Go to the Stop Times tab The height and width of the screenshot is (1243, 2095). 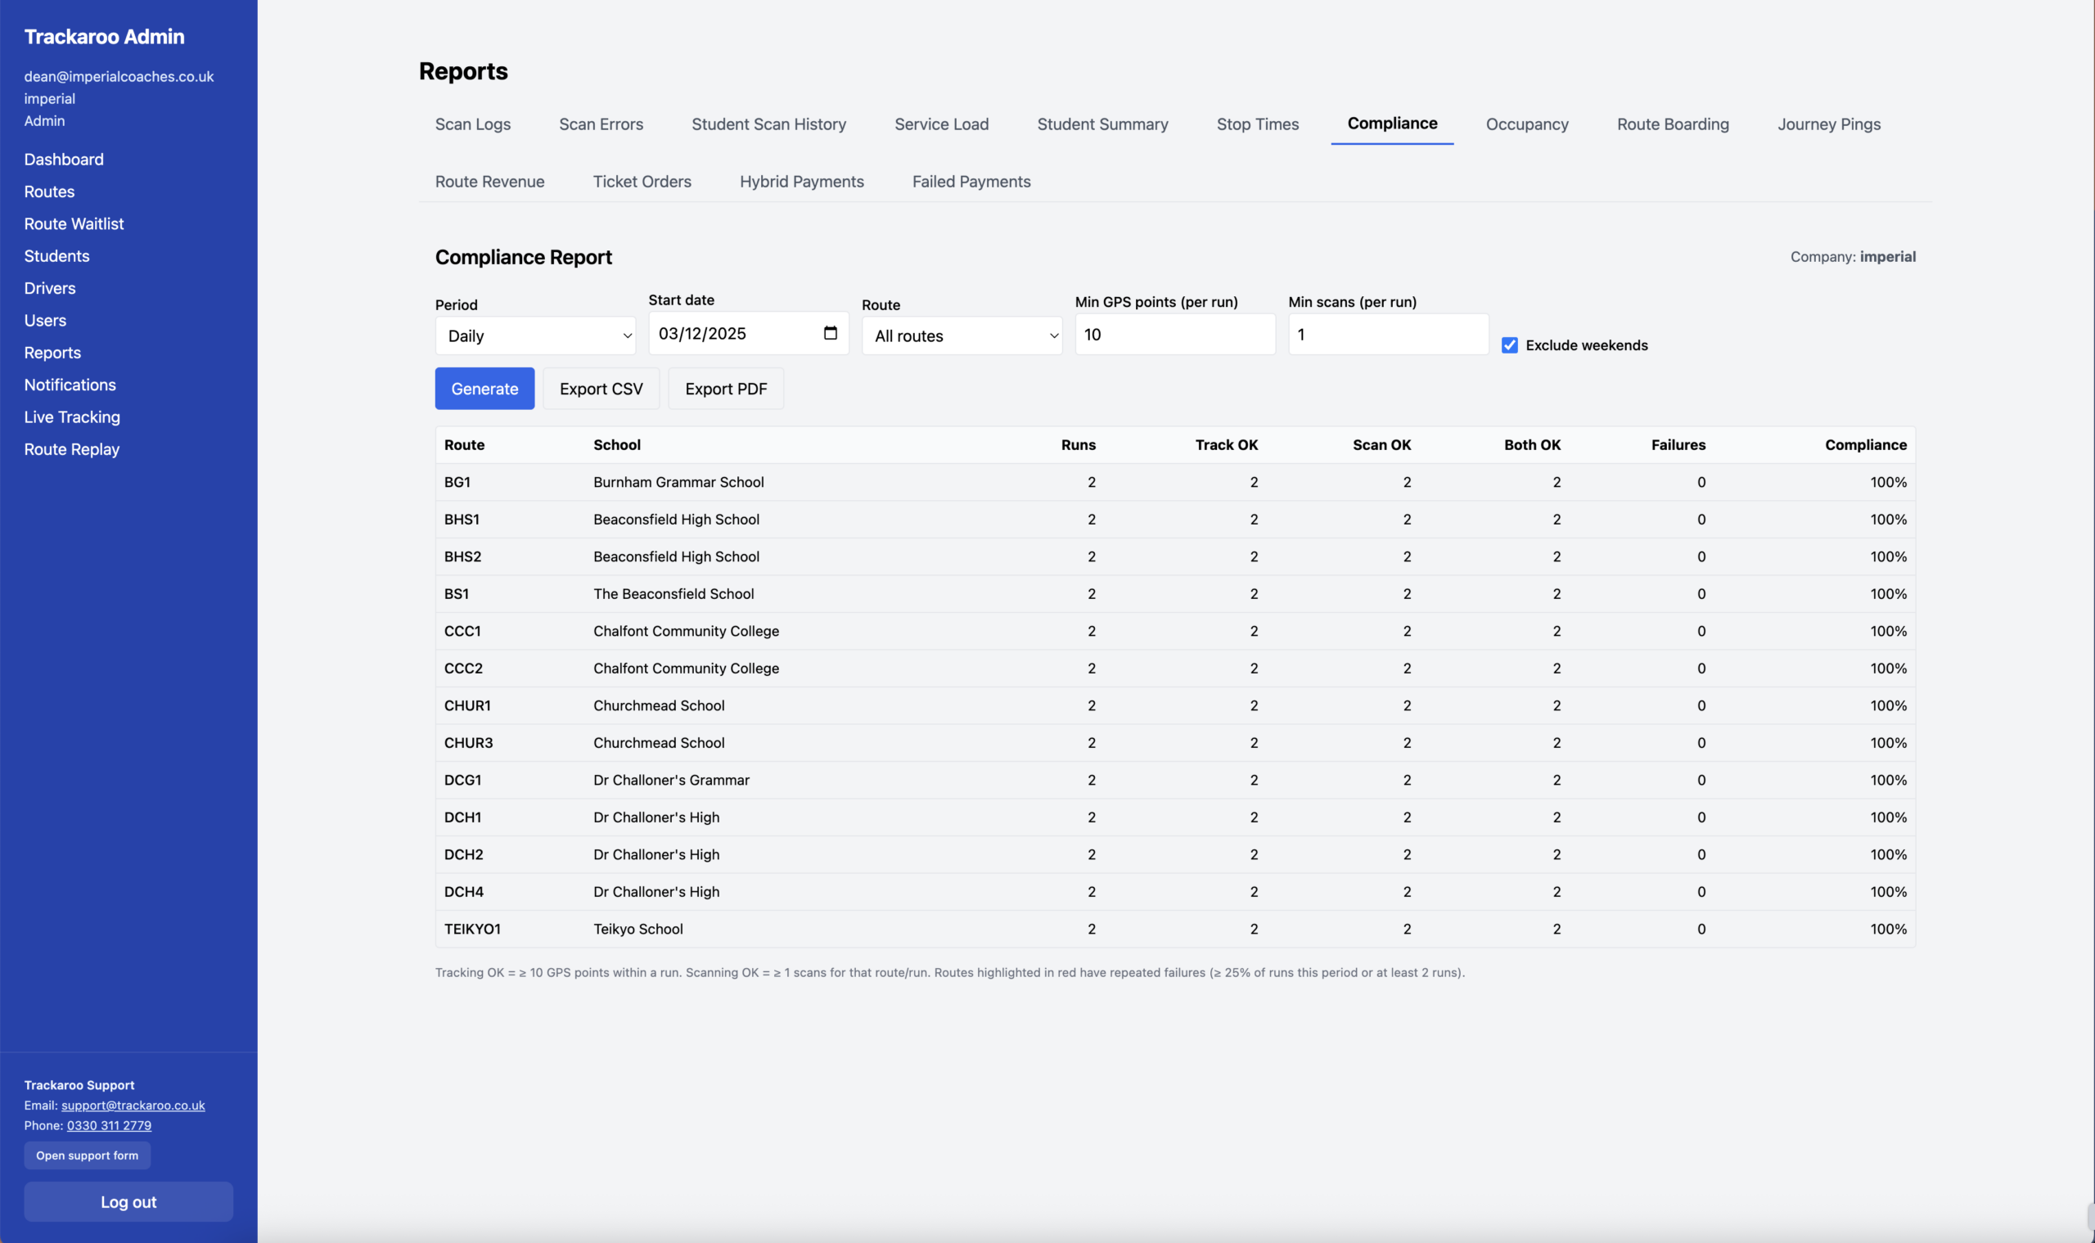pyautogui.click(x=1257, y=124)
